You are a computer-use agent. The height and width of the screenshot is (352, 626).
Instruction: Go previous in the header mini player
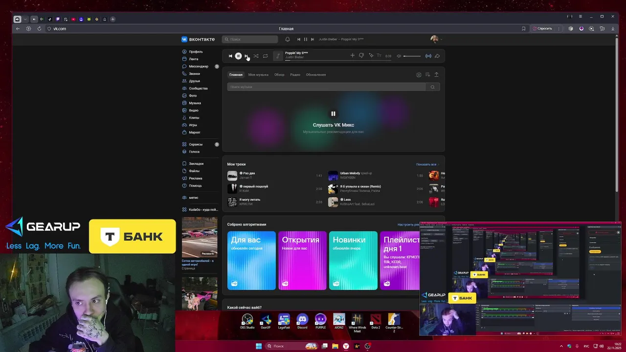[x=299, y=39]
